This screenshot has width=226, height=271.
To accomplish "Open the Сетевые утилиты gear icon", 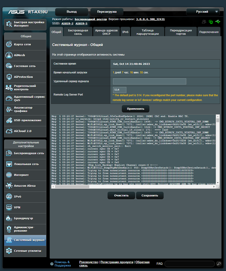I will click(9, 251).
